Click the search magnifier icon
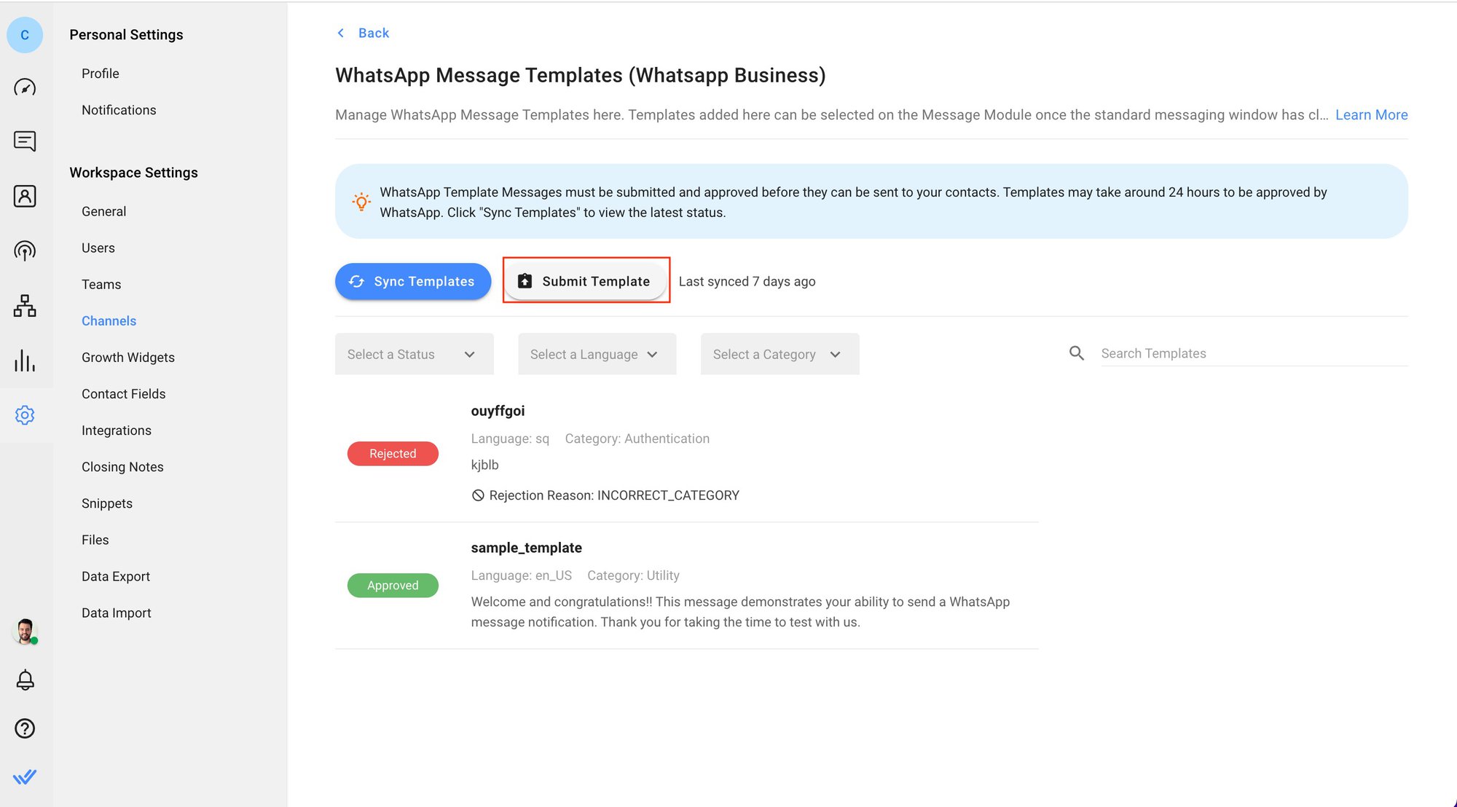Image resolution: width=1457 pixels, height=807 pixels. [1077, 353]
